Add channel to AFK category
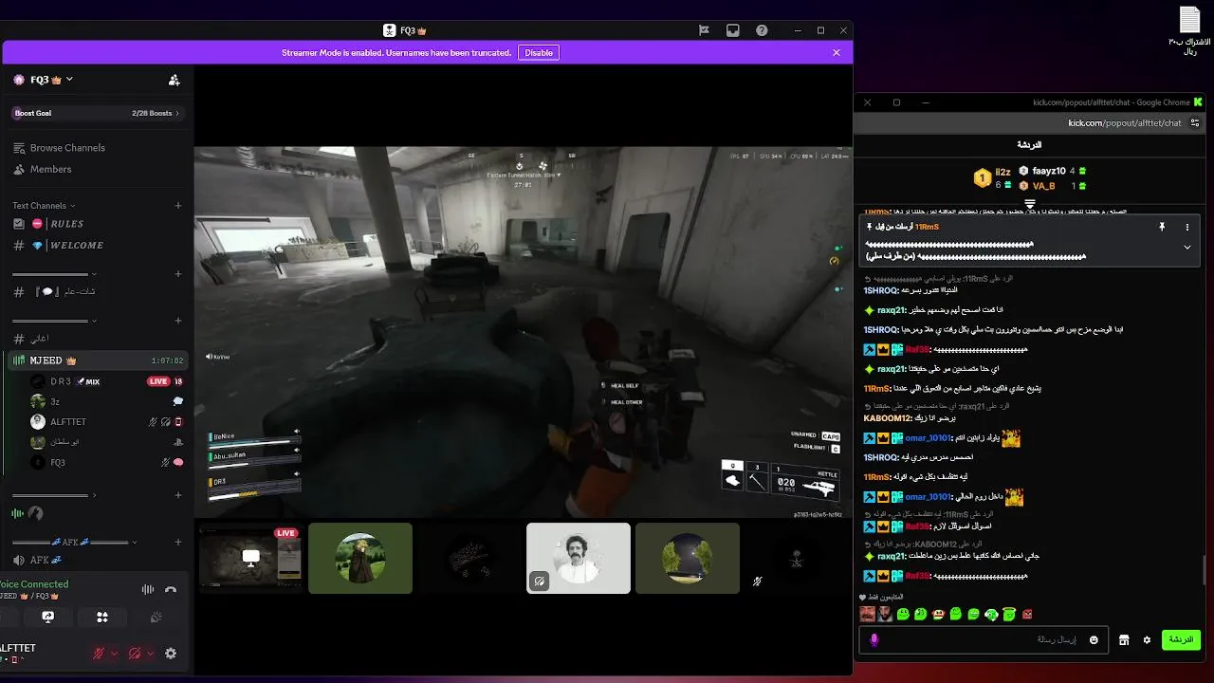Viewport: 1214px width, 683px height. [177, 543]
